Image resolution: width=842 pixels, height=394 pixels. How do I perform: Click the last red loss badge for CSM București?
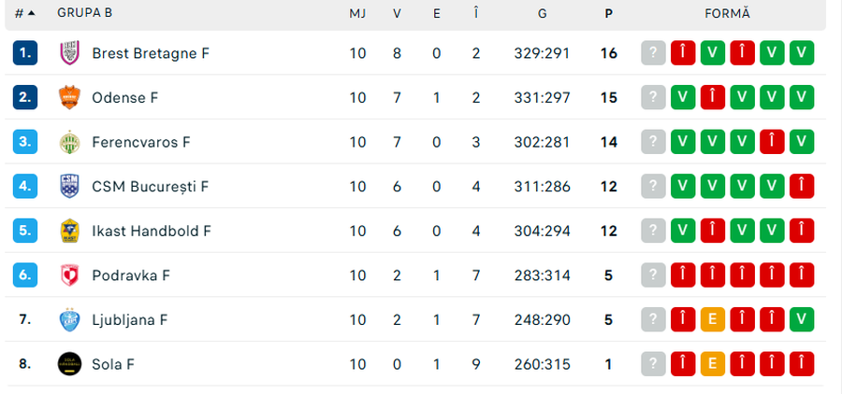click(x=802, y=187)
